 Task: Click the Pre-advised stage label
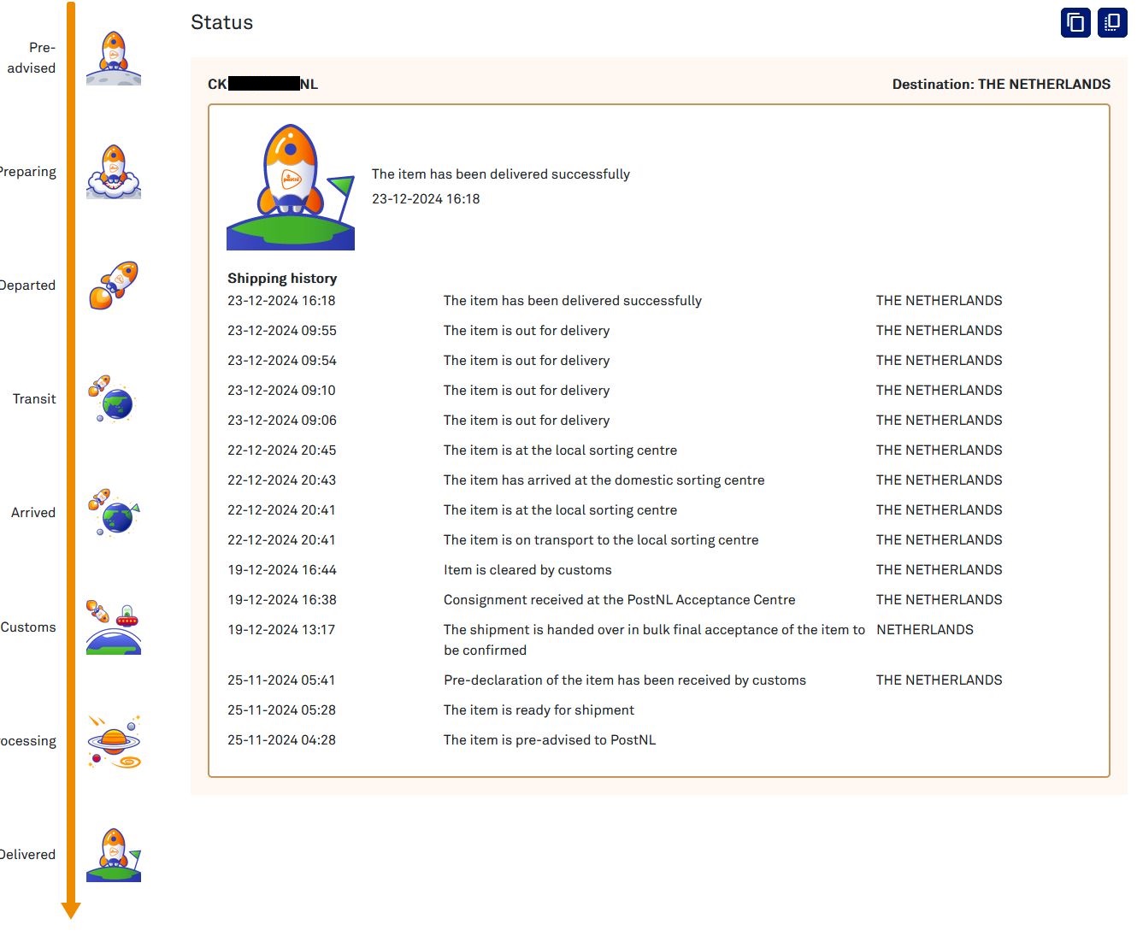32,58
